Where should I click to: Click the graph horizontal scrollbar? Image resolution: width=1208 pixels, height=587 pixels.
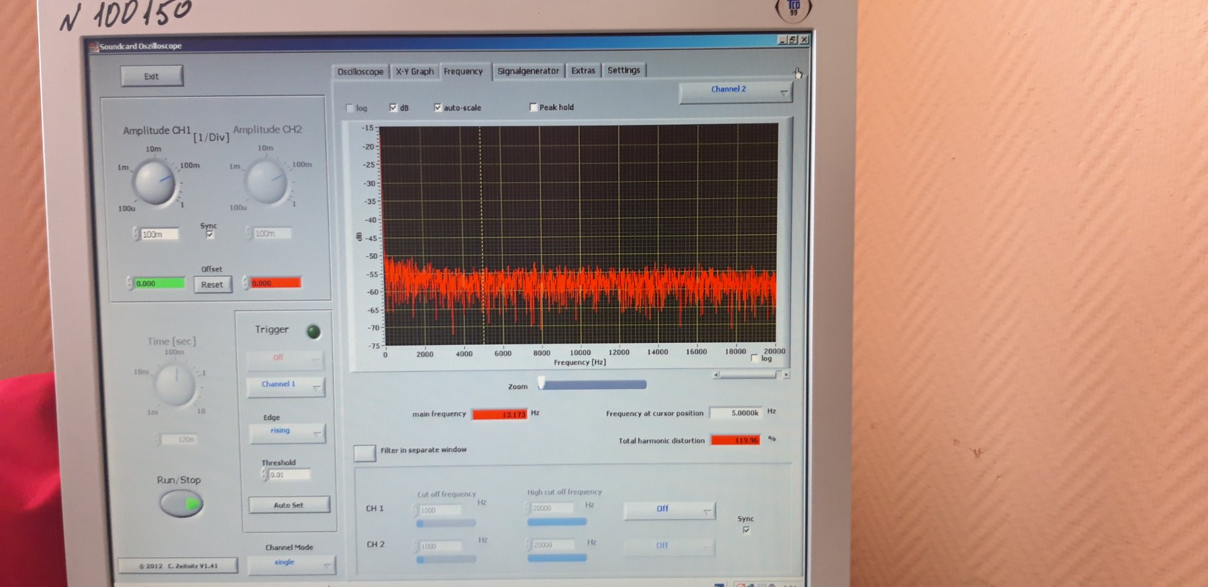click(x=751, y=375)
